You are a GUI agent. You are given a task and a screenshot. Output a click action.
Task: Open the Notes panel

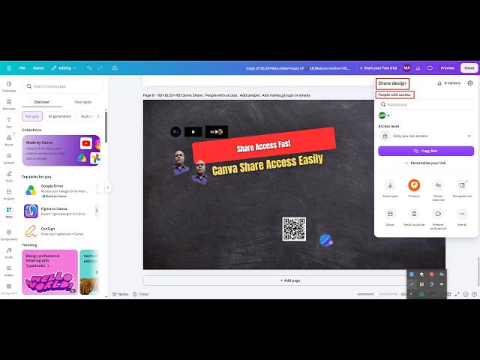(x=120, y=294)
